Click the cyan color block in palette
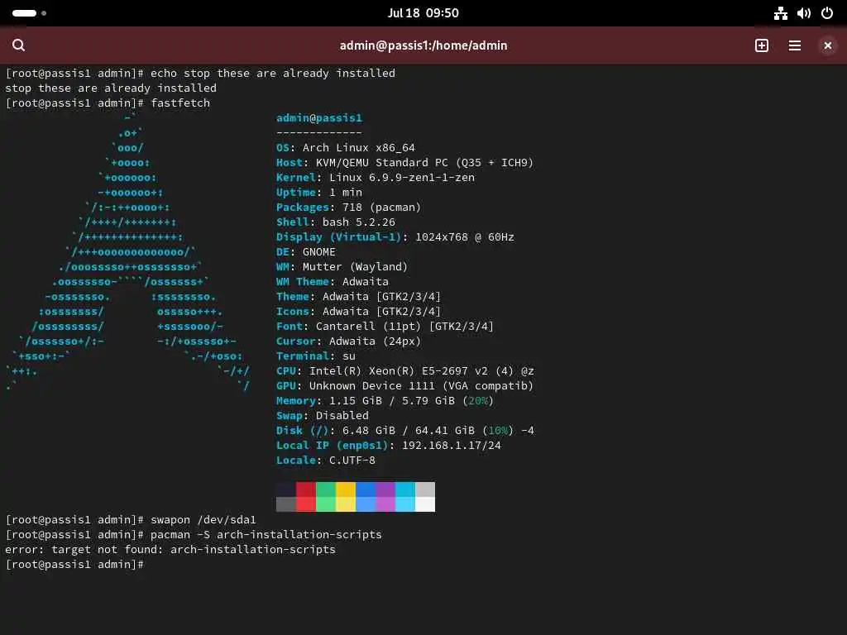847x635 pixels. click(x=405, y=497)
